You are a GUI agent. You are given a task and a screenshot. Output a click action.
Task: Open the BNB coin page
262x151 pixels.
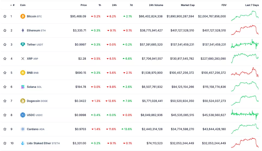click(x=33, y=73)
